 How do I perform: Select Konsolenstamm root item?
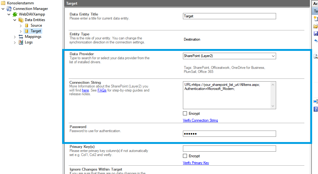pos(20,3)
